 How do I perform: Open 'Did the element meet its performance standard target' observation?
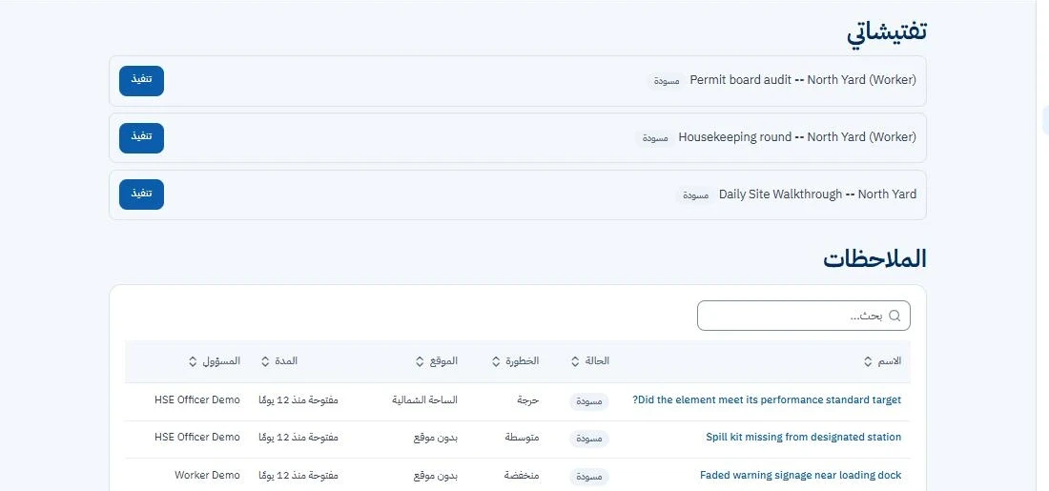pos(767,400)
